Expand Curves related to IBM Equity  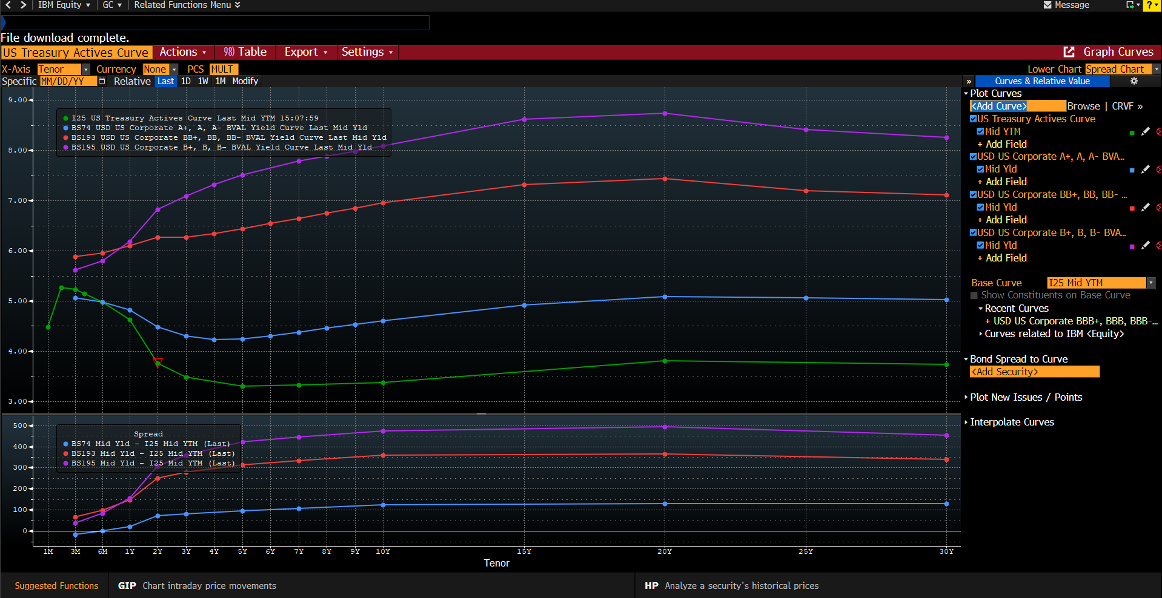click(981, 333)
